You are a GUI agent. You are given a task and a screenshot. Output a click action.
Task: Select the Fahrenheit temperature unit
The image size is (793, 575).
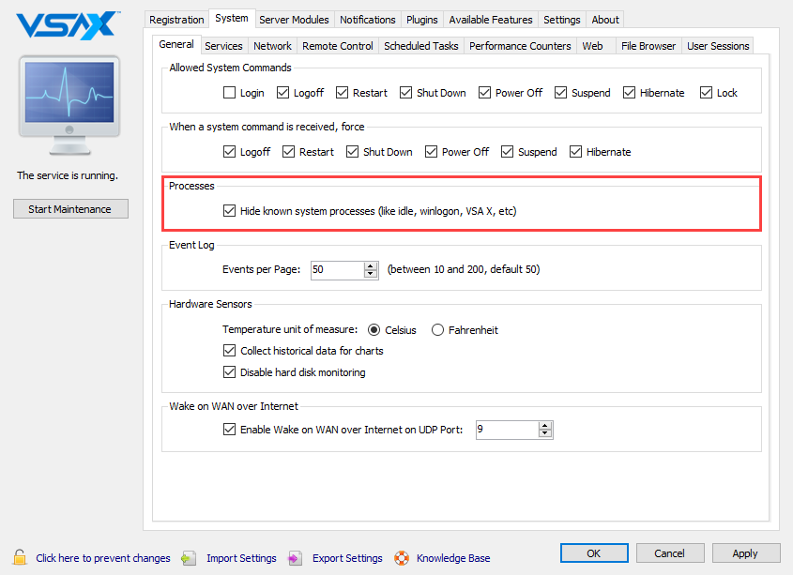(x=437, y=329)
